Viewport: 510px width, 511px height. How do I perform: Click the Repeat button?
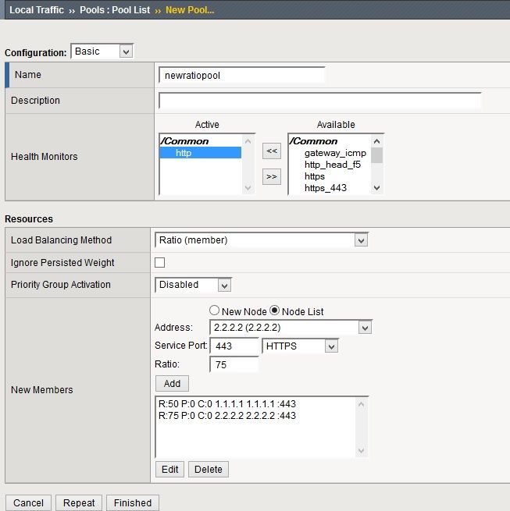click(79, 502)
